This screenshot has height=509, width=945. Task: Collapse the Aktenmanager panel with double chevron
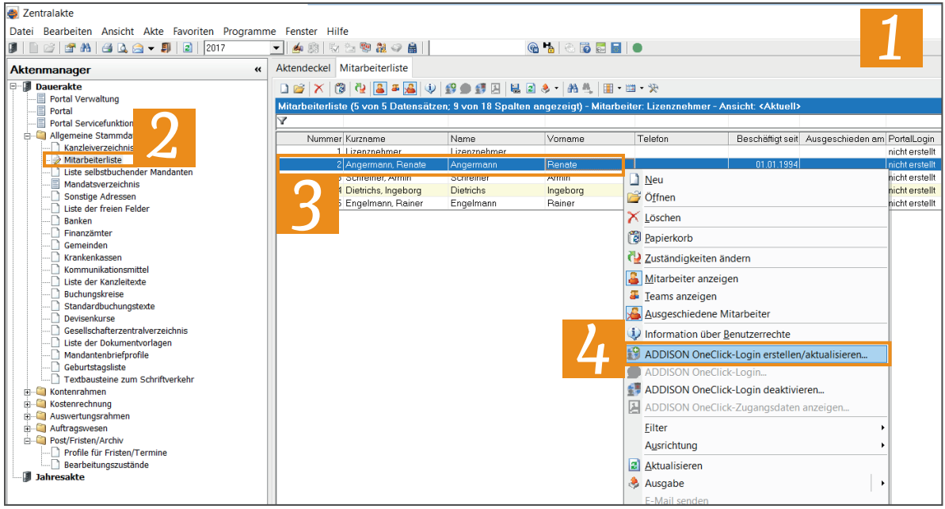(x=258, y=70)
